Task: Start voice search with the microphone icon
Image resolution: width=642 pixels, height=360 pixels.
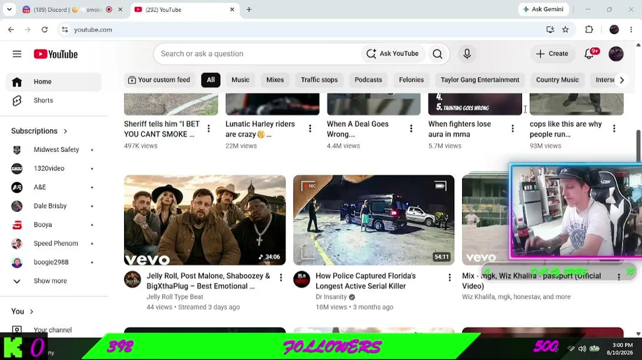Action: pyautogui.click(x=467, y=54)
